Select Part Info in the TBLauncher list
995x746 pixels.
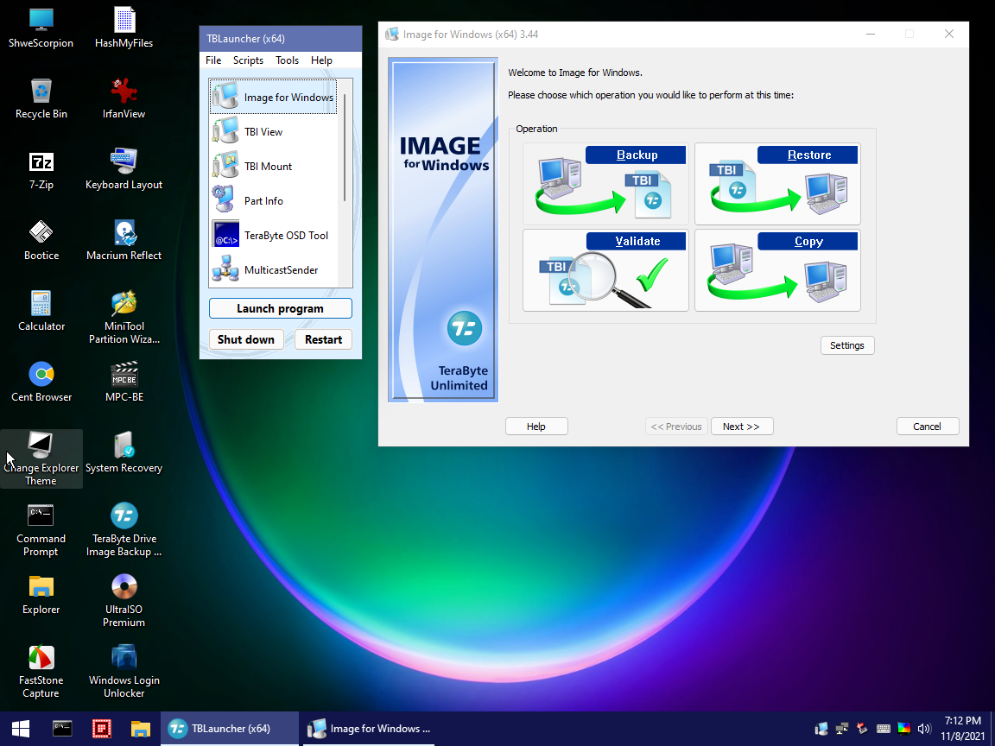[x=273, y=201]
